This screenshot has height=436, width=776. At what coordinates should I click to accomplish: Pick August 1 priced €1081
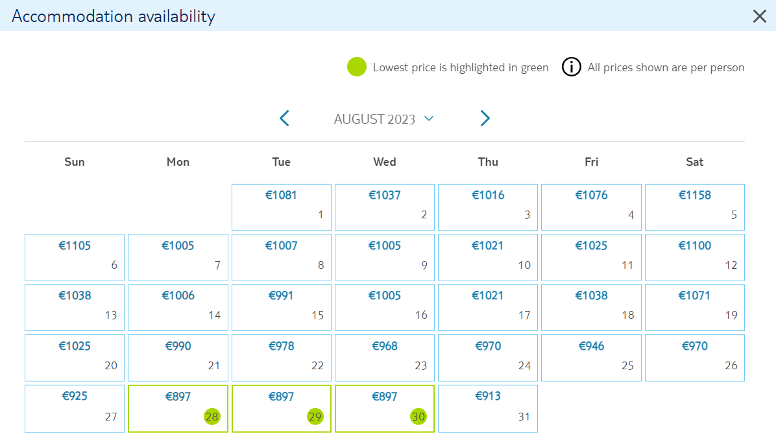282,207
